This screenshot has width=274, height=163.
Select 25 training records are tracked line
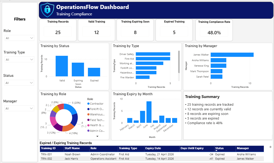point(209,104)
